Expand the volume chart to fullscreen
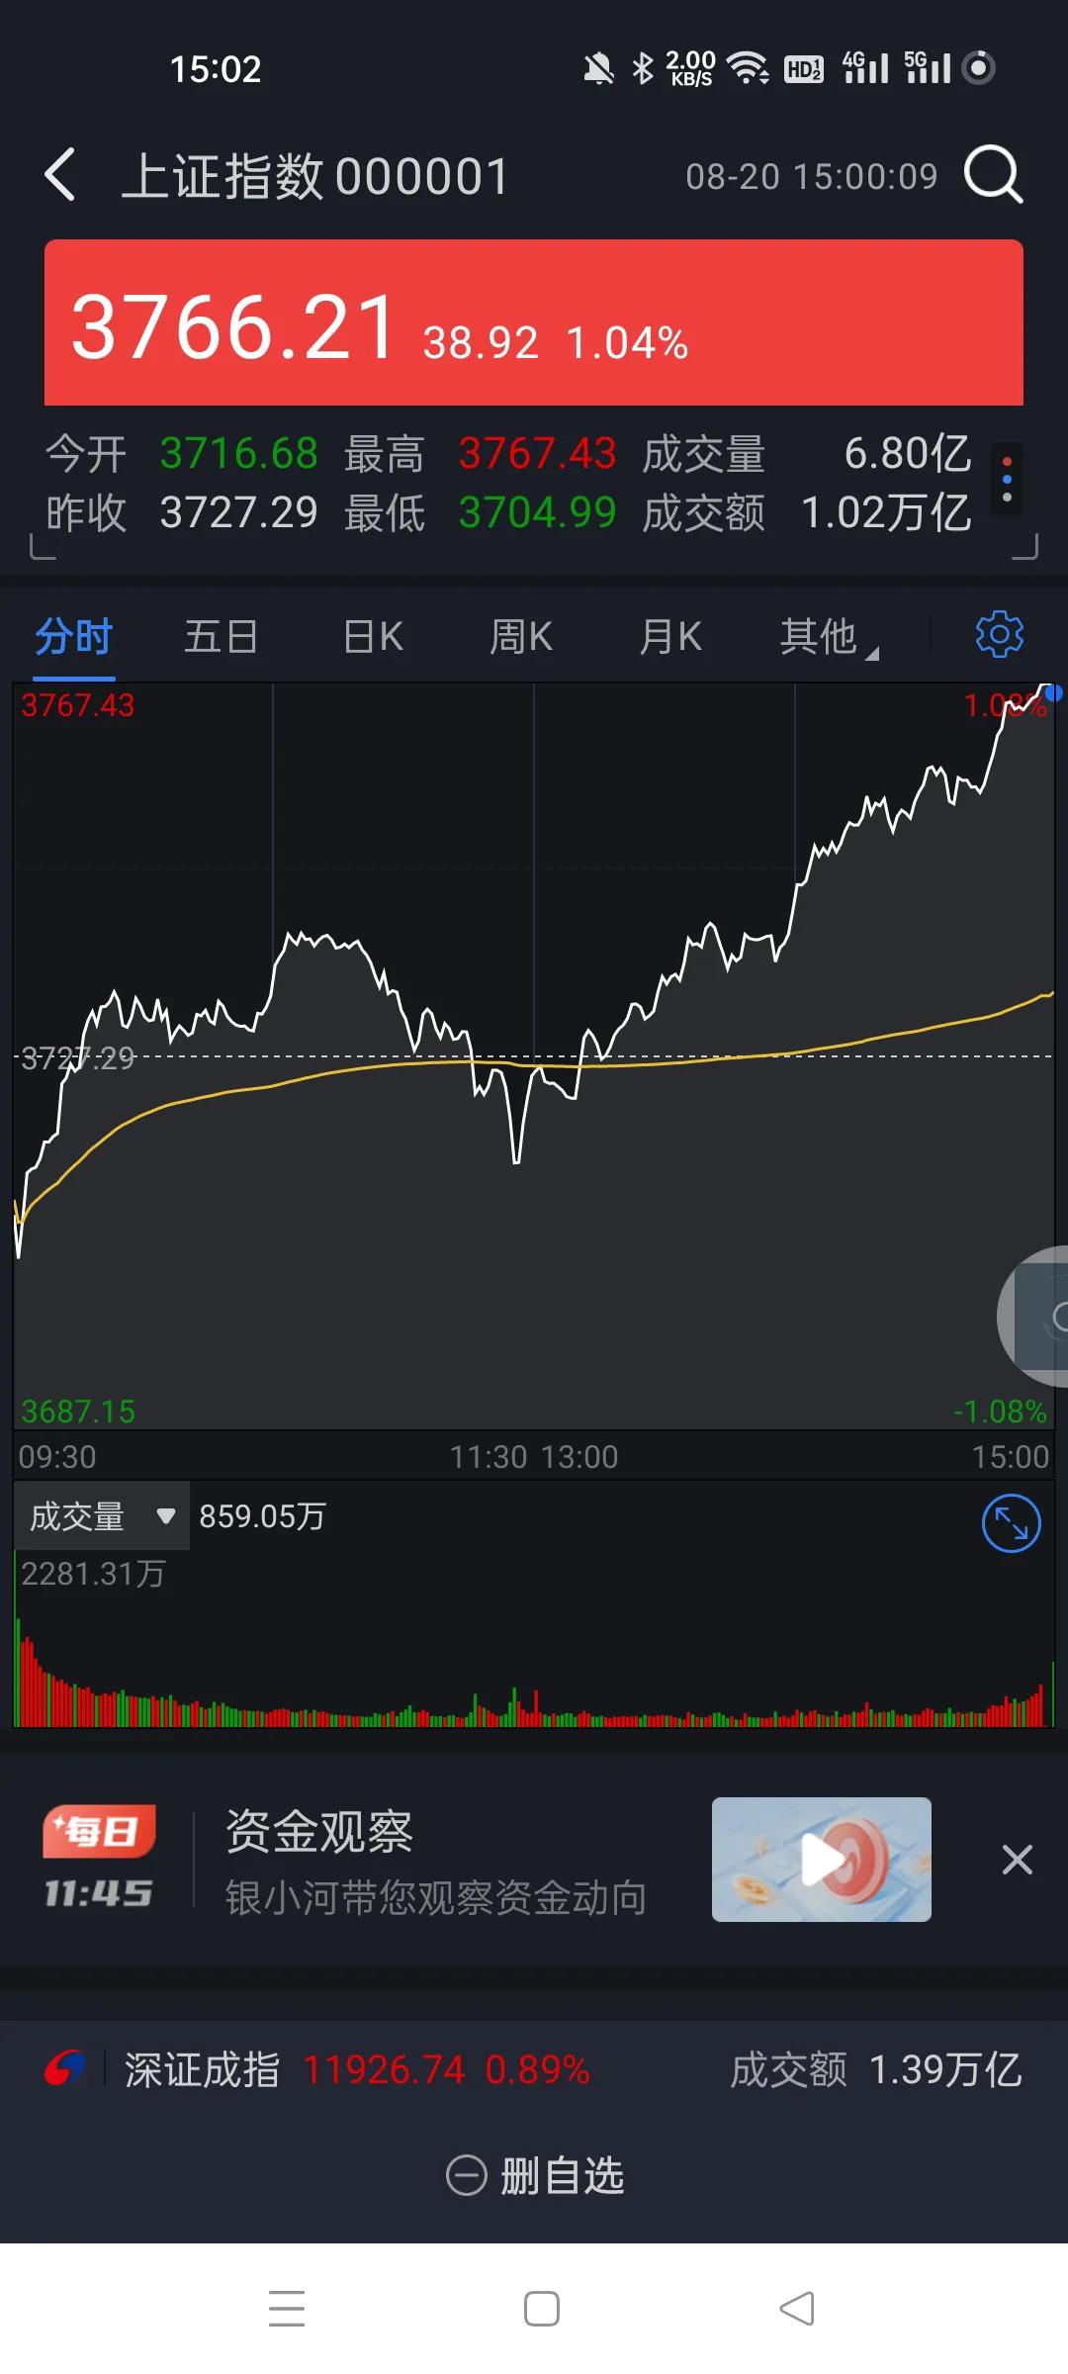Viewport: 1068px width, 2374px height. coord(1011,1523)
